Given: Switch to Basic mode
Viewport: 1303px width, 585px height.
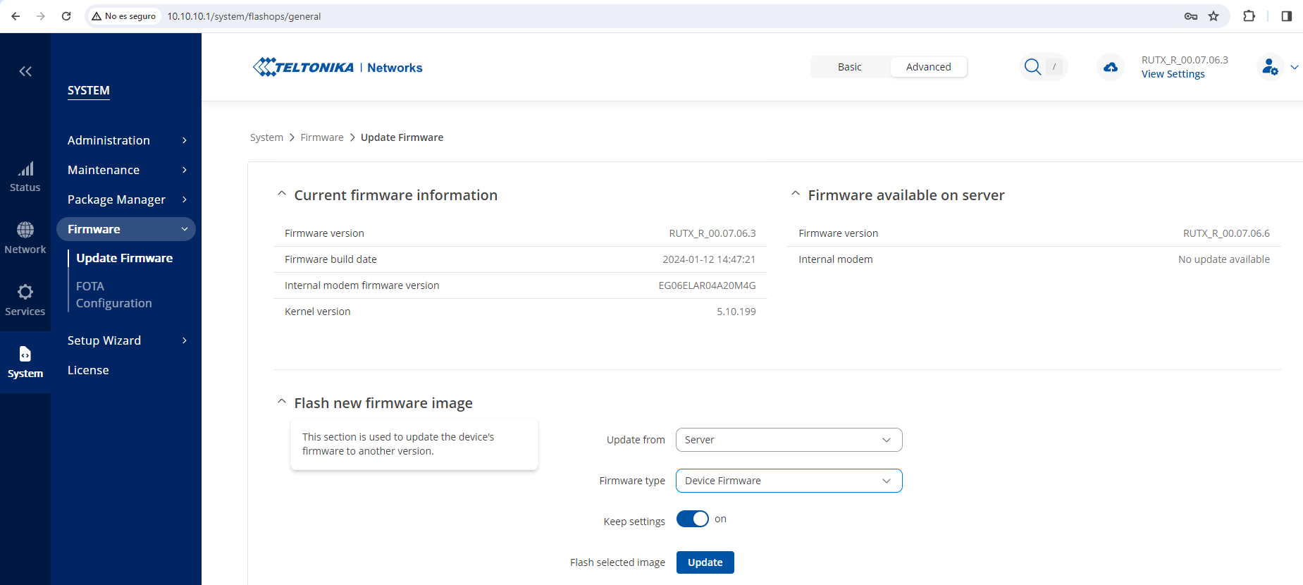Looking at the screenshot, I should pos(850,67).
